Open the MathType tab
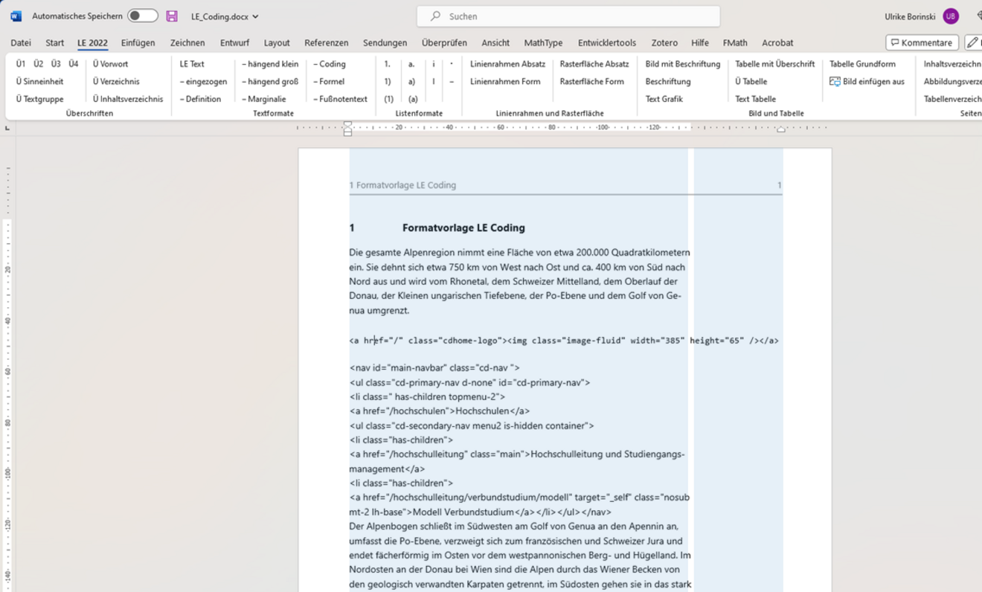Screen dimensions: 982x592 [x=543, y=43]
